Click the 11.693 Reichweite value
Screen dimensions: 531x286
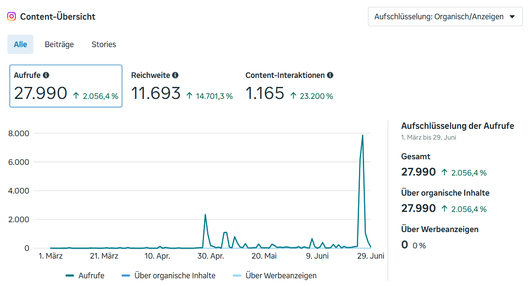(x=156, y=93)
